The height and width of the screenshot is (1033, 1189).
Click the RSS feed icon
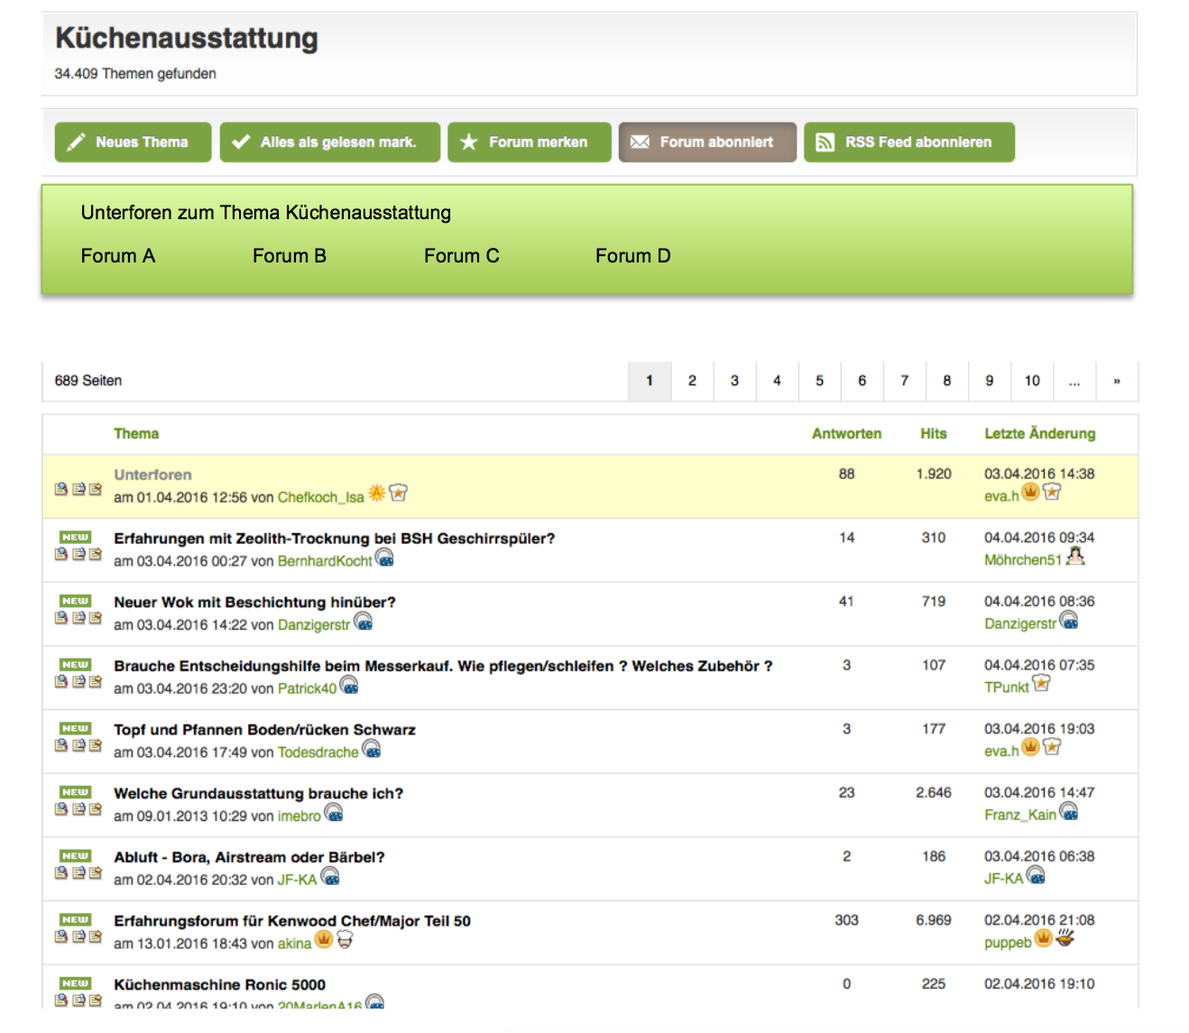click(x=825, y=143)
